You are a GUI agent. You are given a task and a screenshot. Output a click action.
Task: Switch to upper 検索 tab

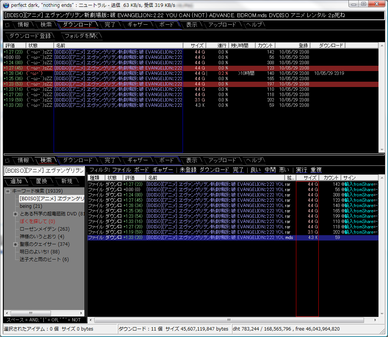46,25
